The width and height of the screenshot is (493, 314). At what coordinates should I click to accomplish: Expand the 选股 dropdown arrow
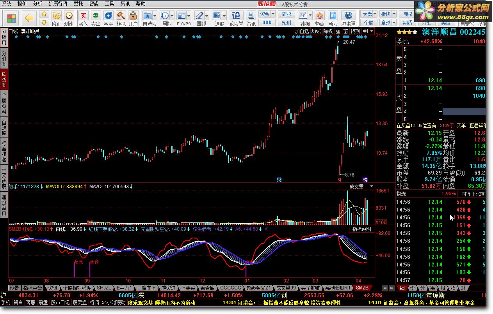(x=224, y=16)
